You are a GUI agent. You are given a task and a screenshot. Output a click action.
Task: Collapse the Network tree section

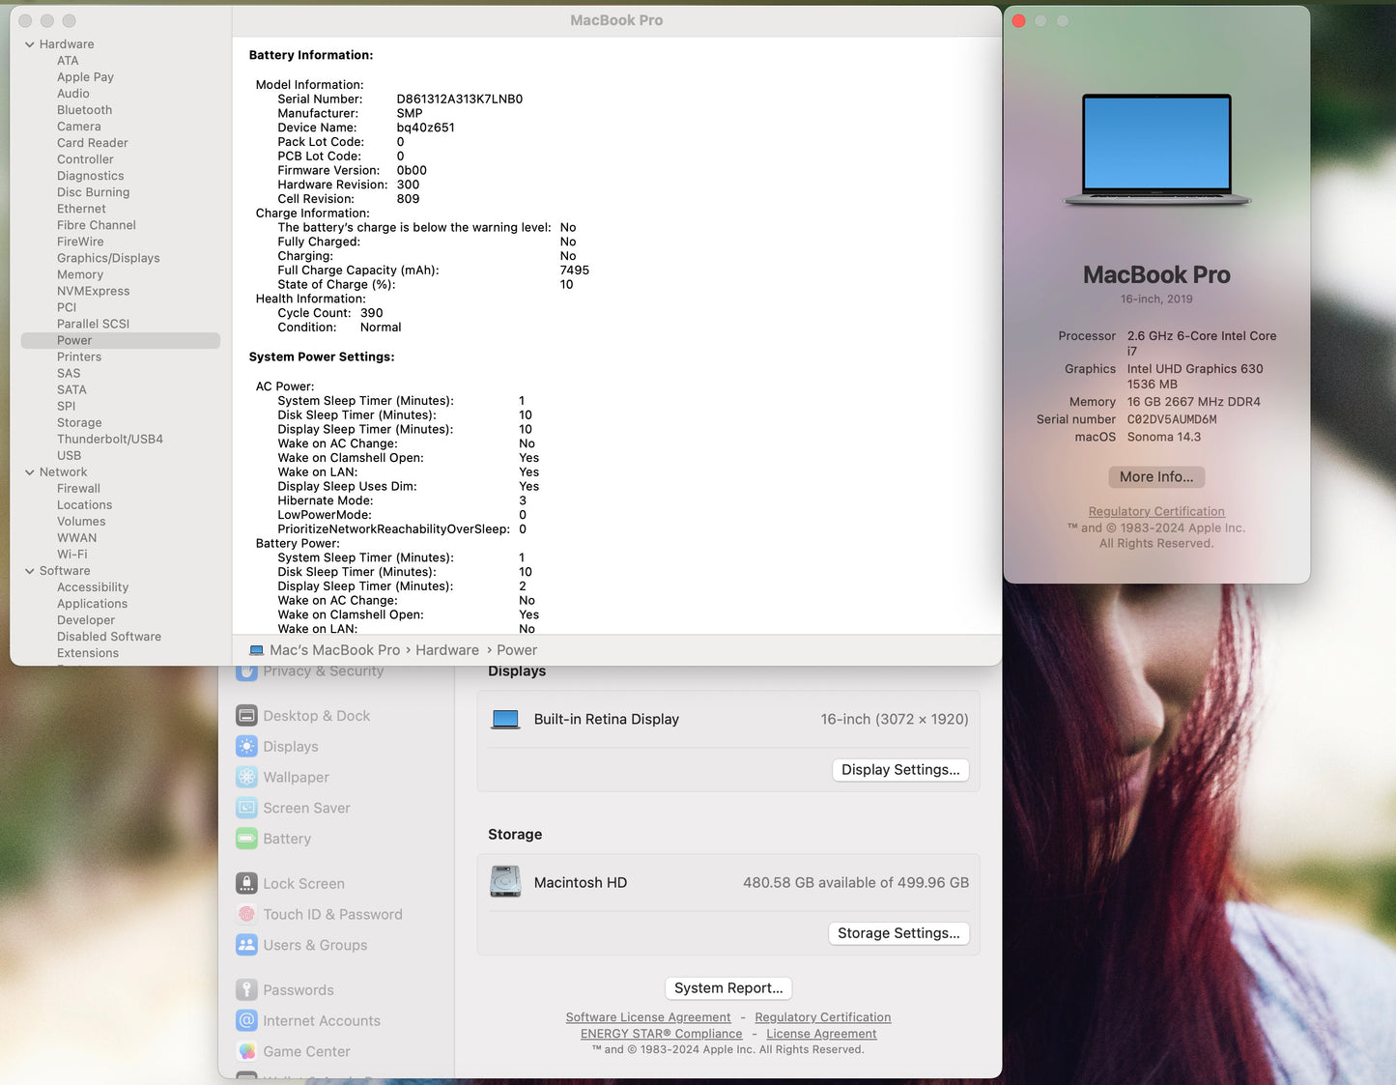(30, 472)
